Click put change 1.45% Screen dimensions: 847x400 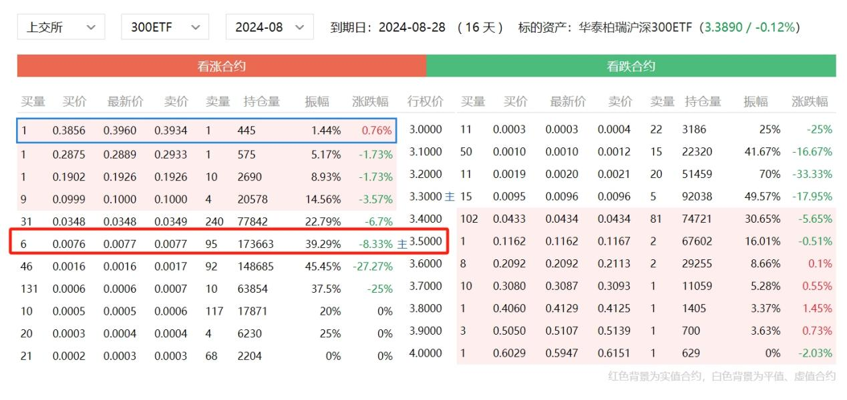[818, 308]
